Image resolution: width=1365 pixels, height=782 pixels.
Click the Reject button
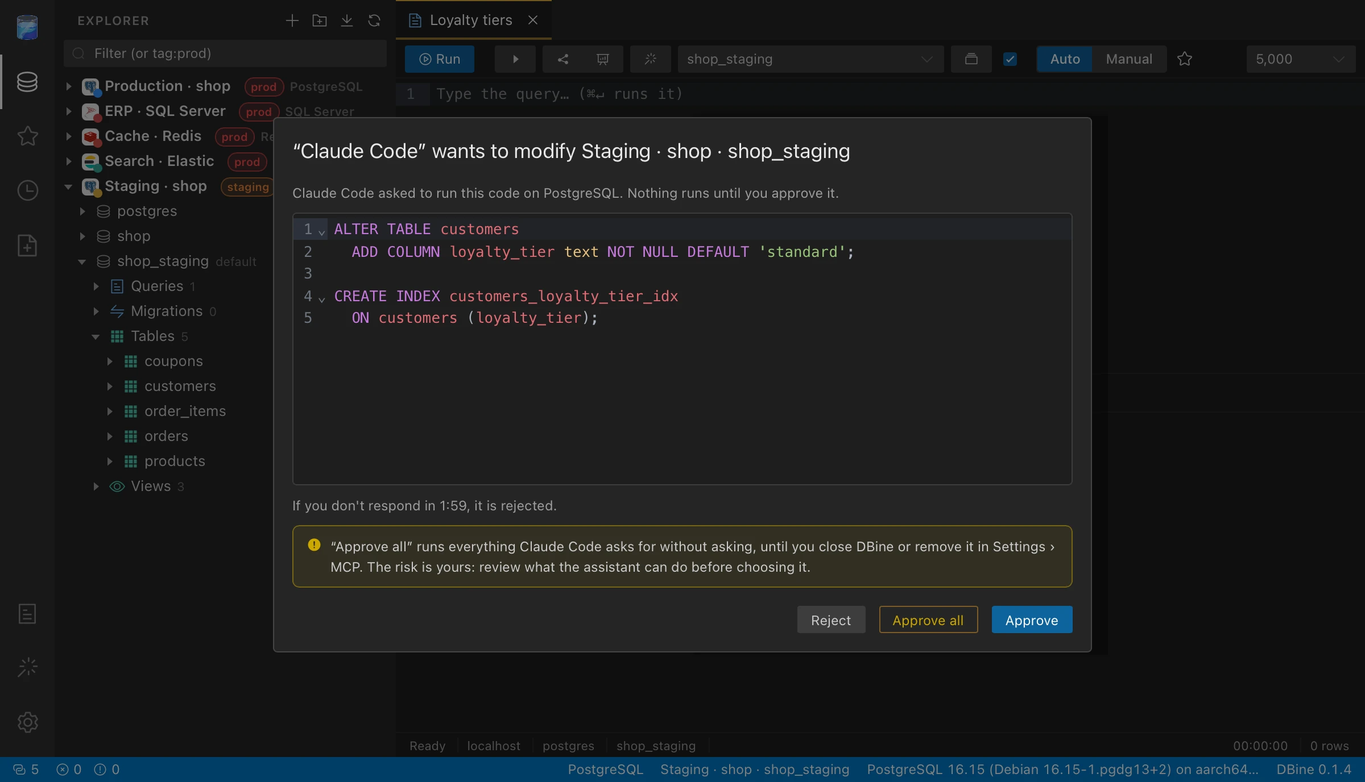point(831,620)
